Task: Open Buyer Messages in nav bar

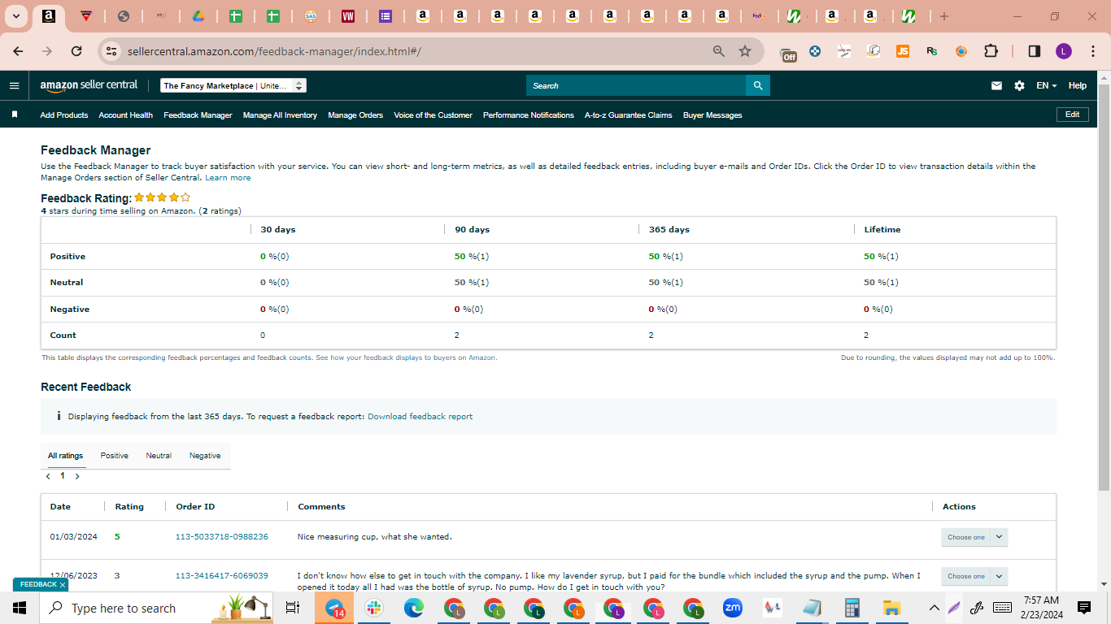Action: coord(712,115)
